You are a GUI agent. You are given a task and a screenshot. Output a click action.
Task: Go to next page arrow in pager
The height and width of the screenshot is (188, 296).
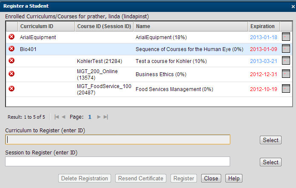click(99, 117)
